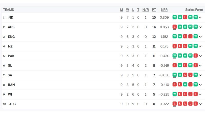This screenshot has width=205, height=115.
Task: Click India's most recent win badge
Action: tap(175, 17)
